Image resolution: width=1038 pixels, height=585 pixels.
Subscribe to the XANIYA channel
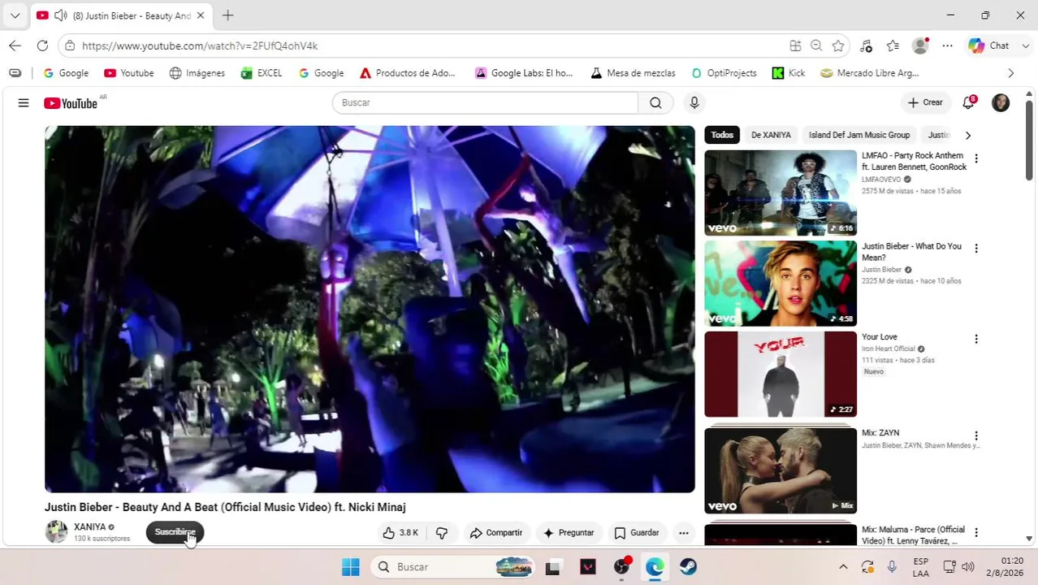point(175,533)
